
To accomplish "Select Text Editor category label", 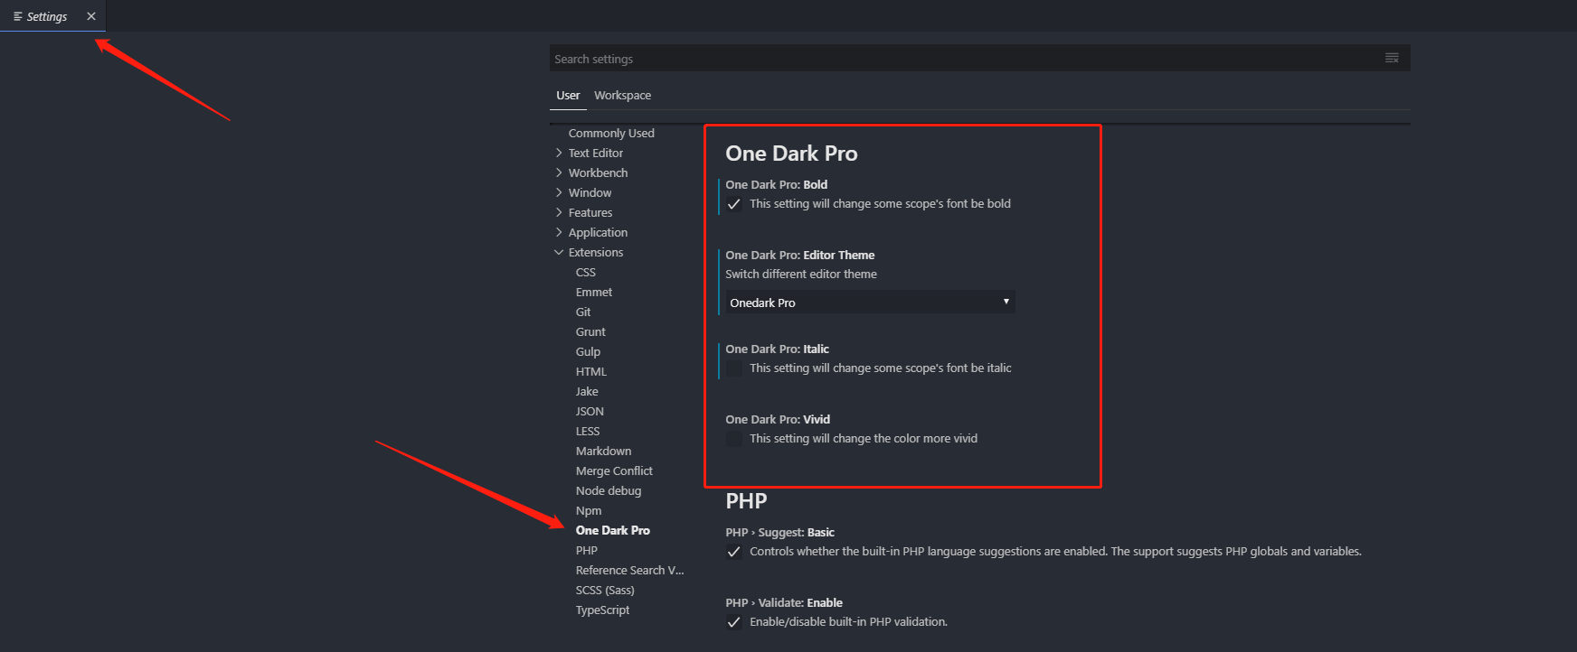I will click(596, 153).
